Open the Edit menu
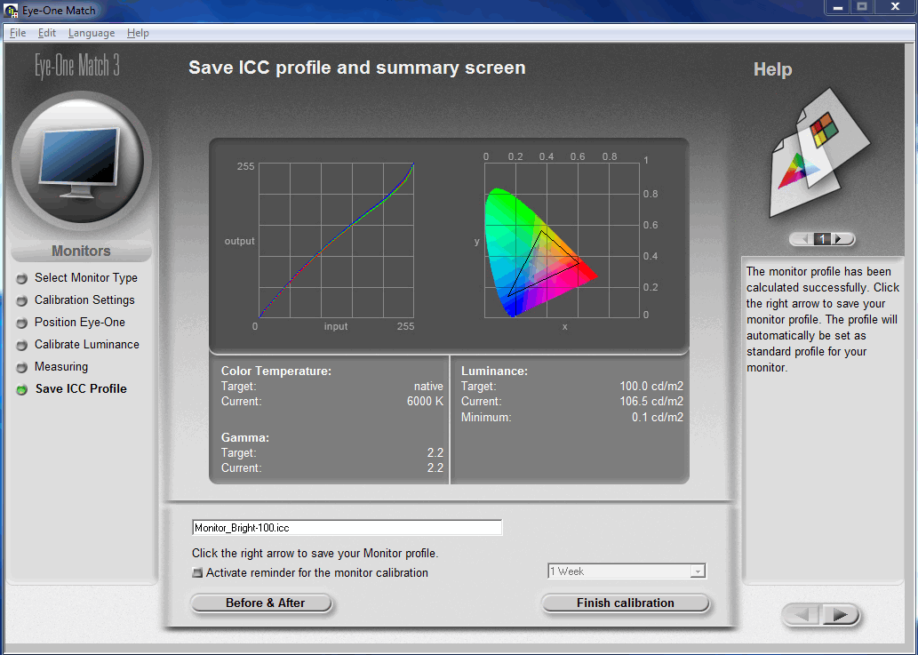This screenshot has height=655, width=918. (47, 33)
